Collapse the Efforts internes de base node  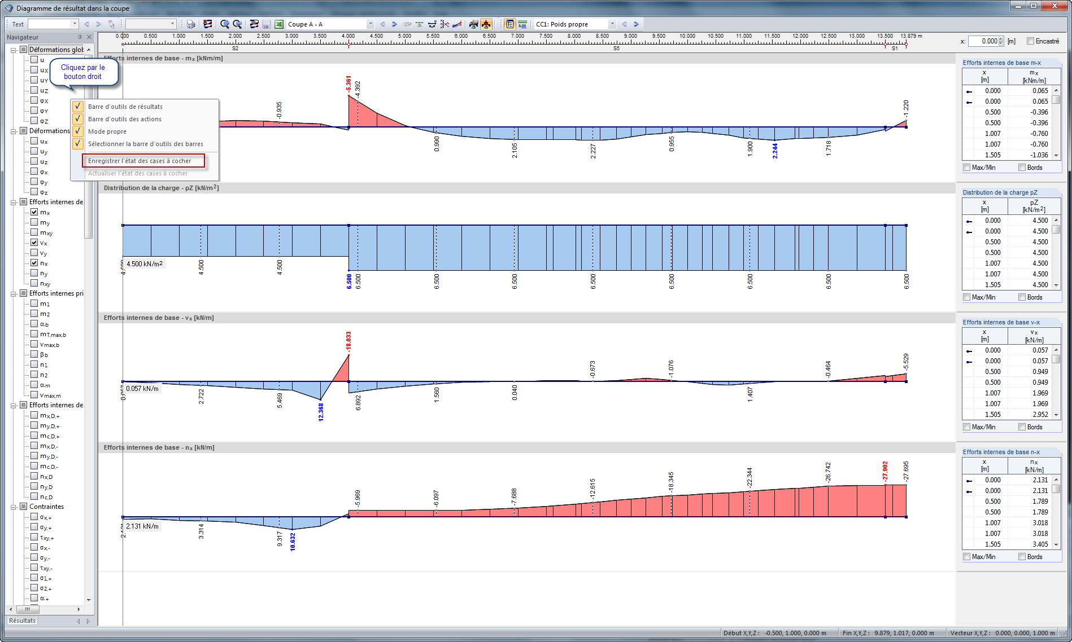click(x=14, y=202)
